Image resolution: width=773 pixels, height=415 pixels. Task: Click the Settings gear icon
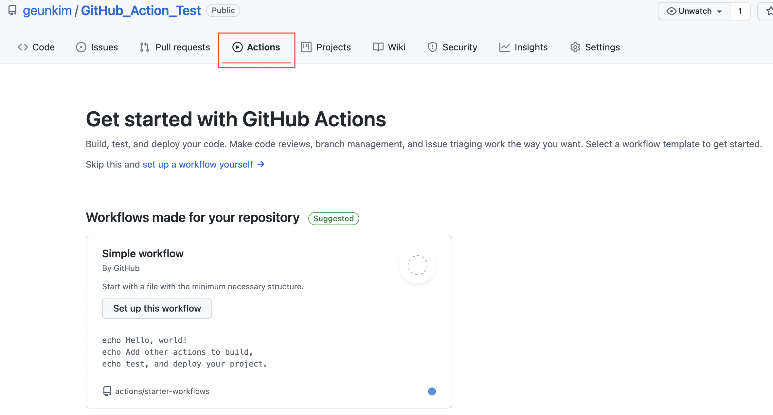click(x=575, y=47)
